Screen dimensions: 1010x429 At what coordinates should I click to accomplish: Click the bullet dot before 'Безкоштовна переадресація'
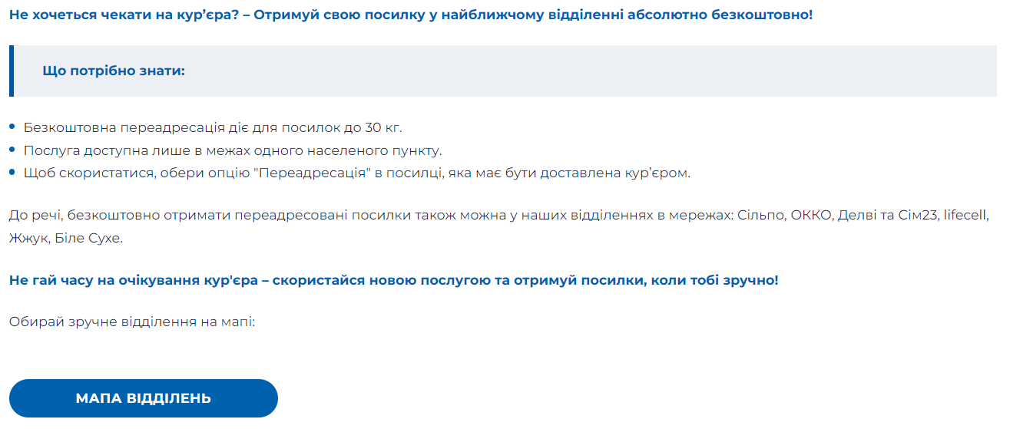coord(12,127)
